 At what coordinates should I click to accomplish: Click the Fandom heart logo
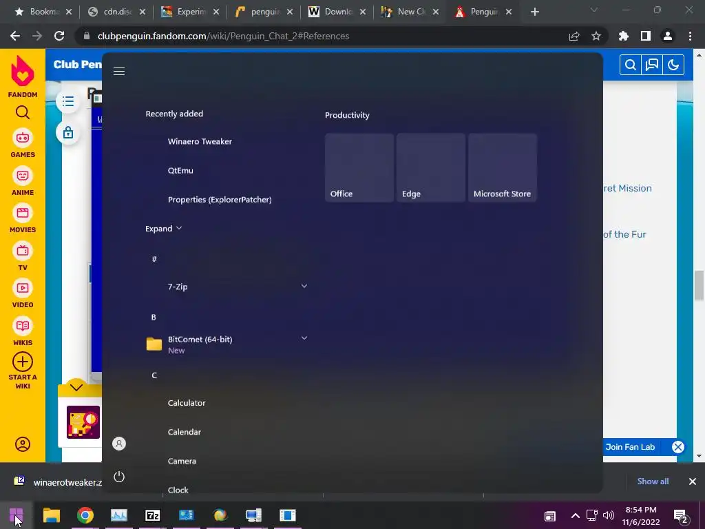click(x=23, y=71)
